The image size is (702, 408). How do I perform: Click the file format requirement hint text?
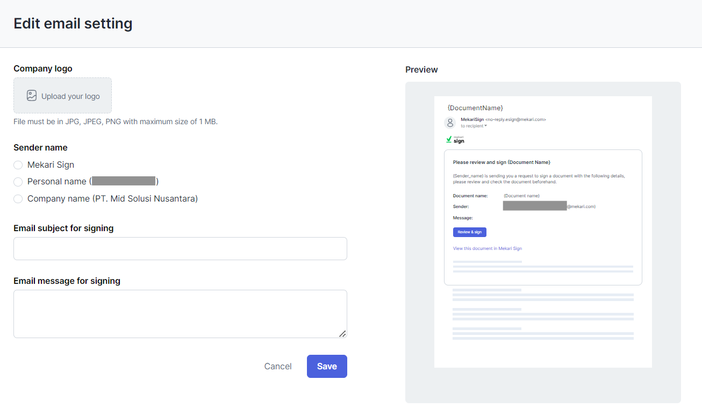[x=116, y=121]
